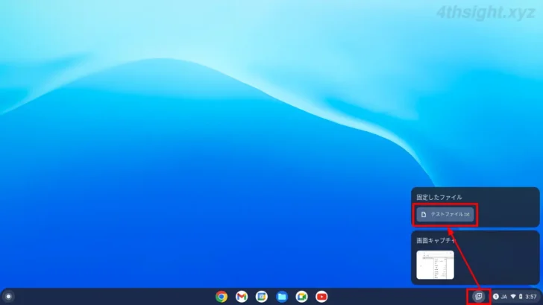Toggle the Tote holding space icon
543x305 pixels.
pos(479,296)
